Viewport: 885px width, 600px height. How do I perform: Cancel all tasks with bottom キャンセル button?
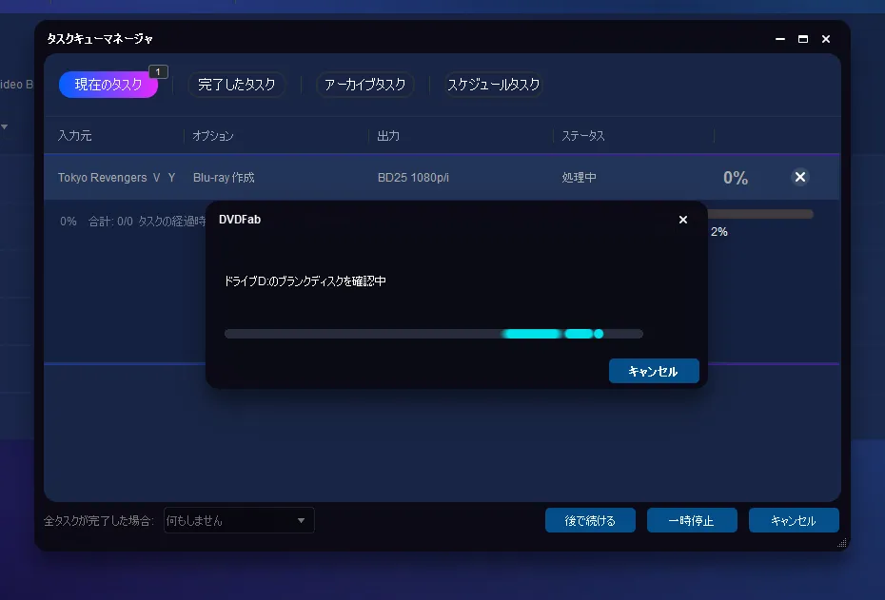coord(794,520)
